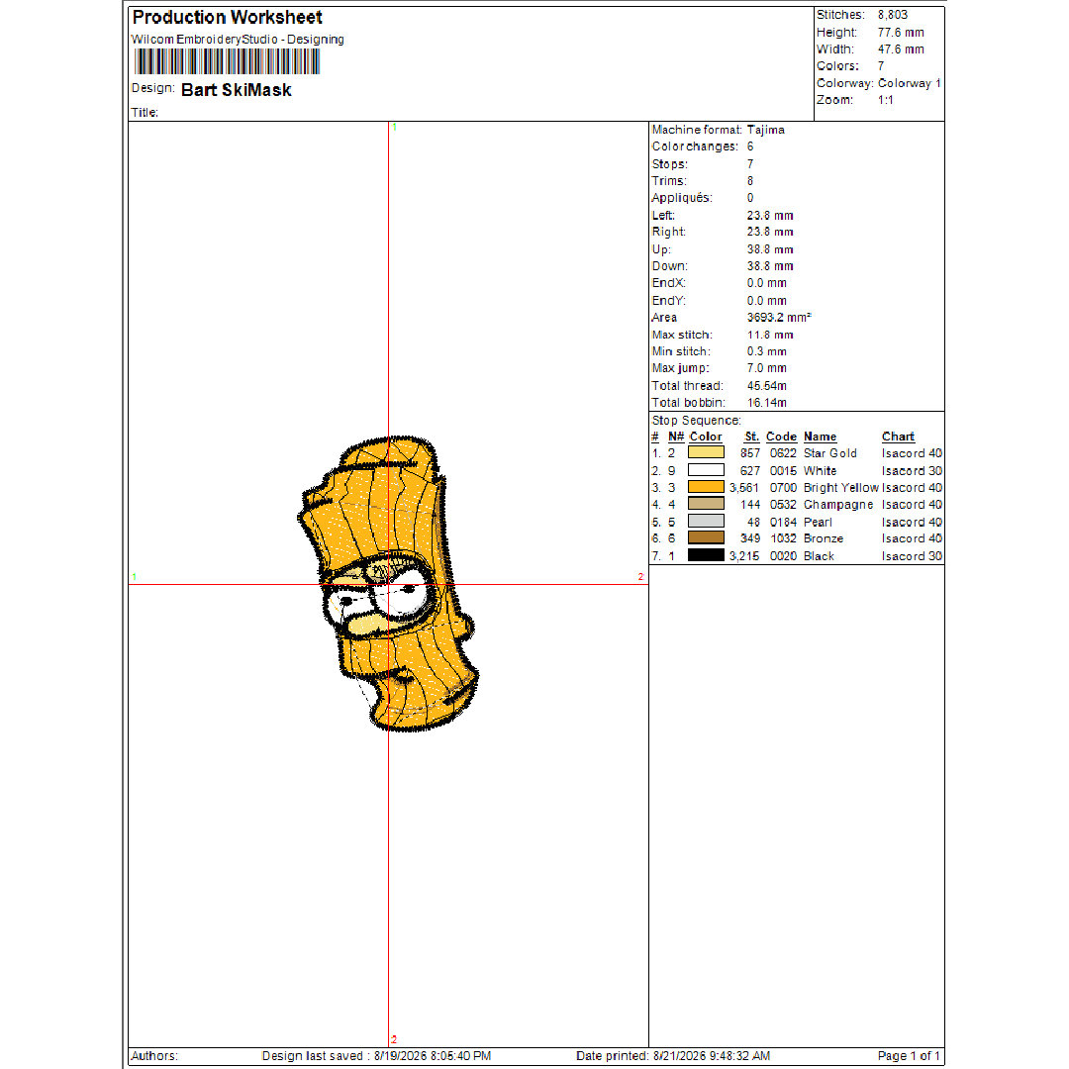Click the 'EndY:' label
Viewport: 1069px width, 1069px height.
(x=669, y=301)
